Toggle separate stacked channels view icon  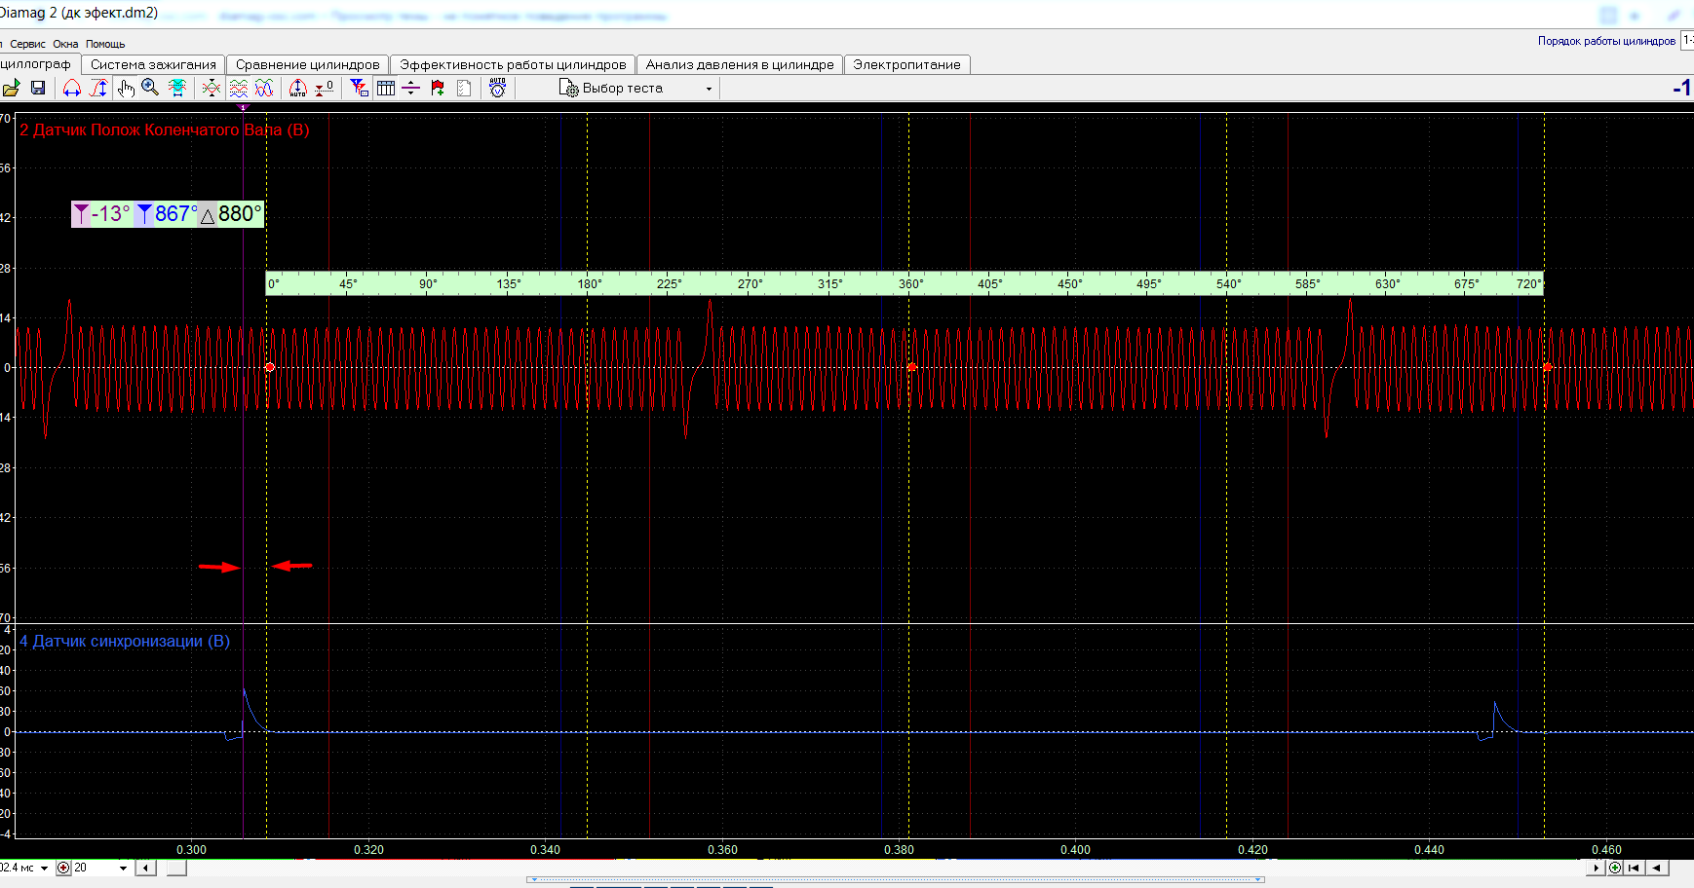[x=239, y=88]
